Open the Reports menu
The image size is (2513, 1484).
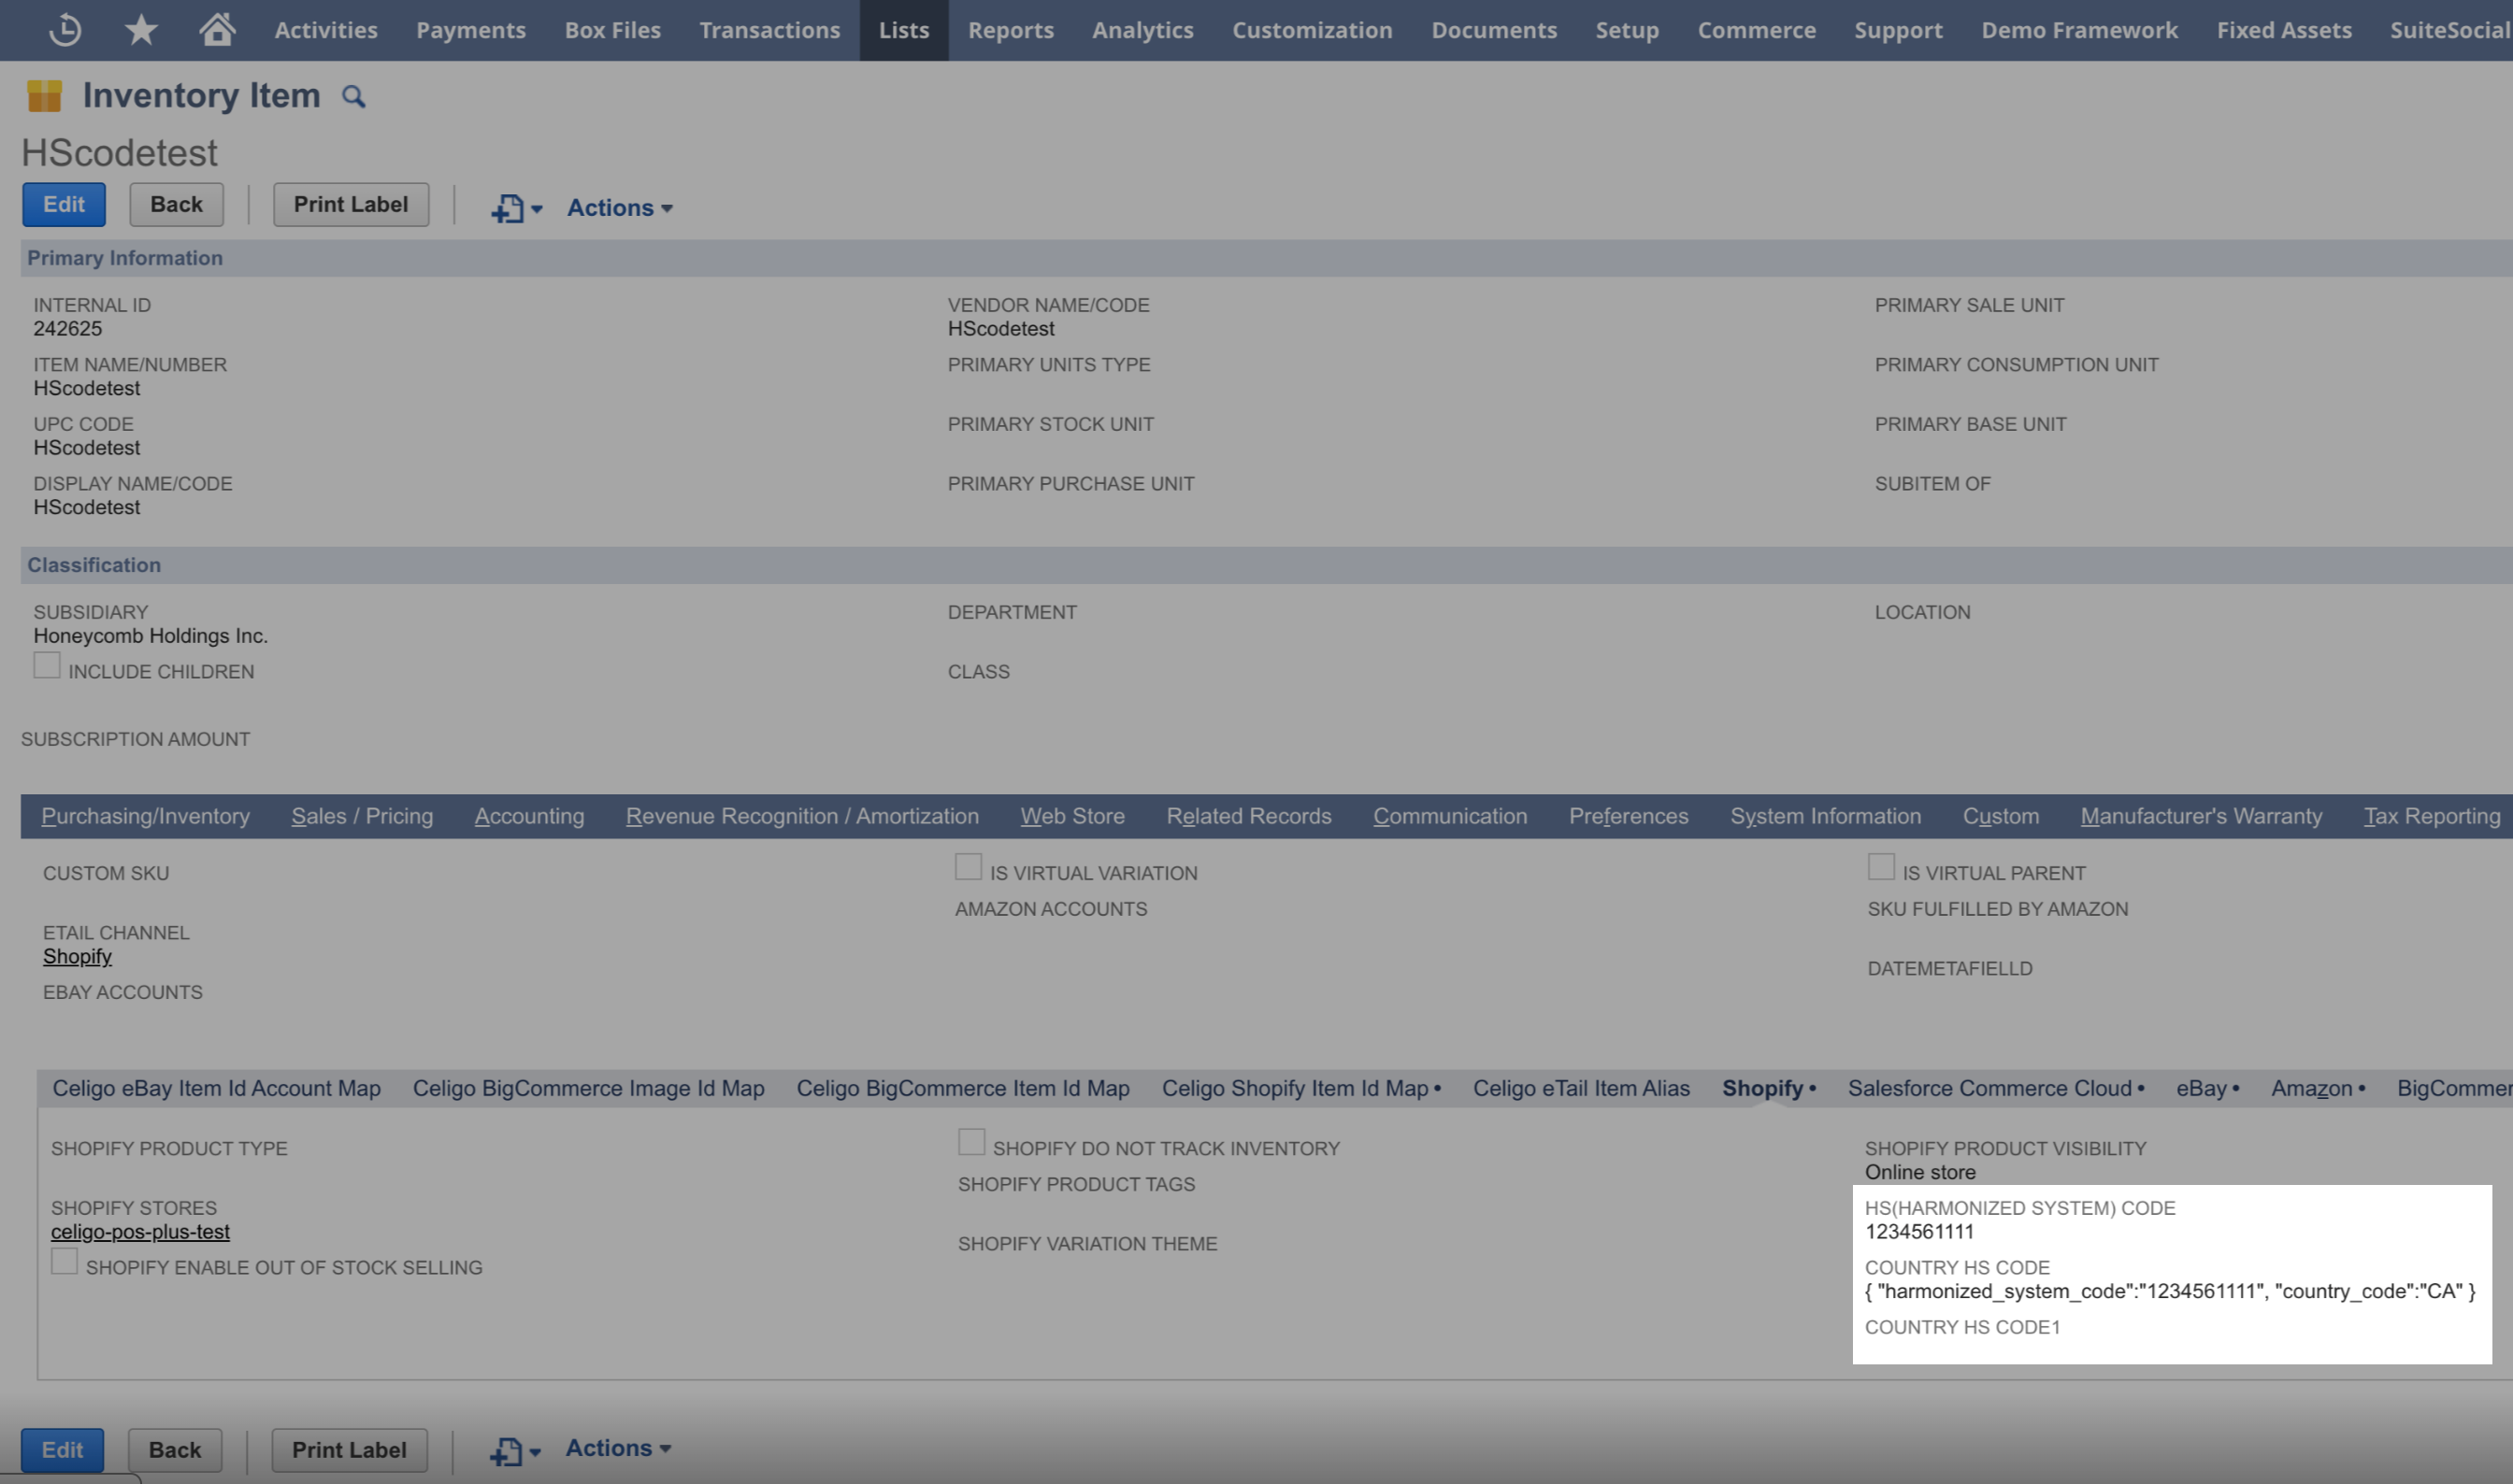pyautogui.click(x=1011, y=30)
